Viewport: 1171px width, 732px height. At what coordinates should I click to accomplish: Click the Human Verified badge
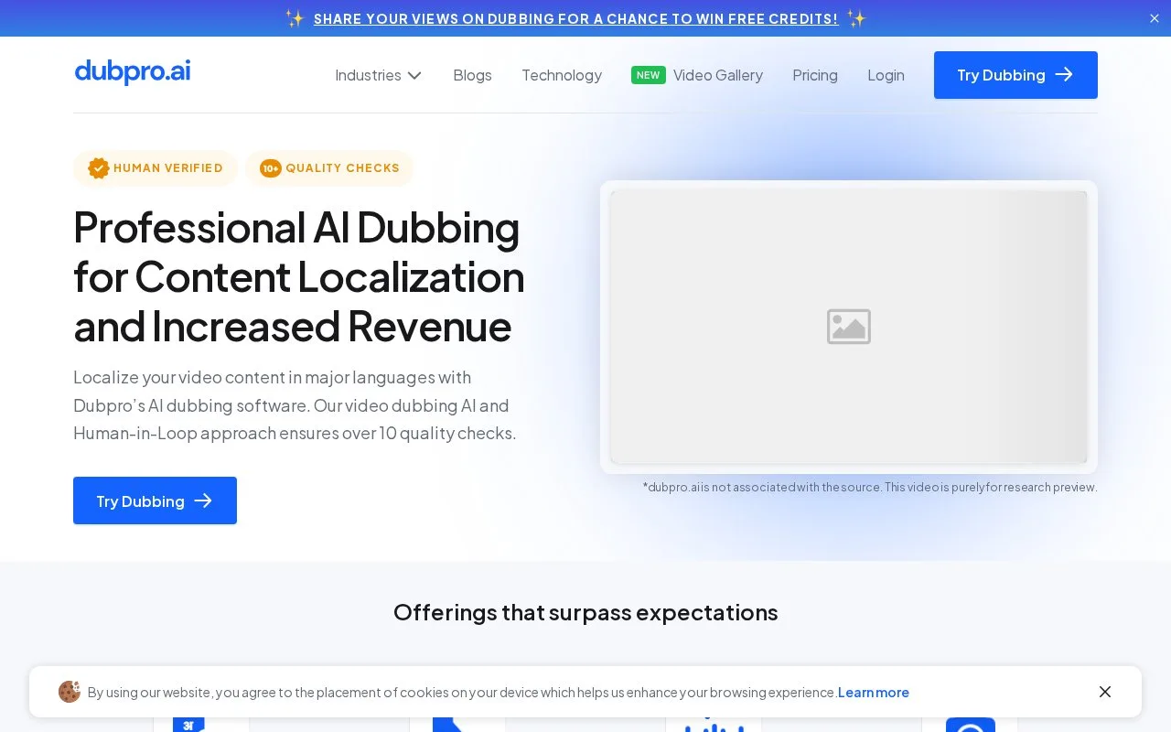coord(156,168)
